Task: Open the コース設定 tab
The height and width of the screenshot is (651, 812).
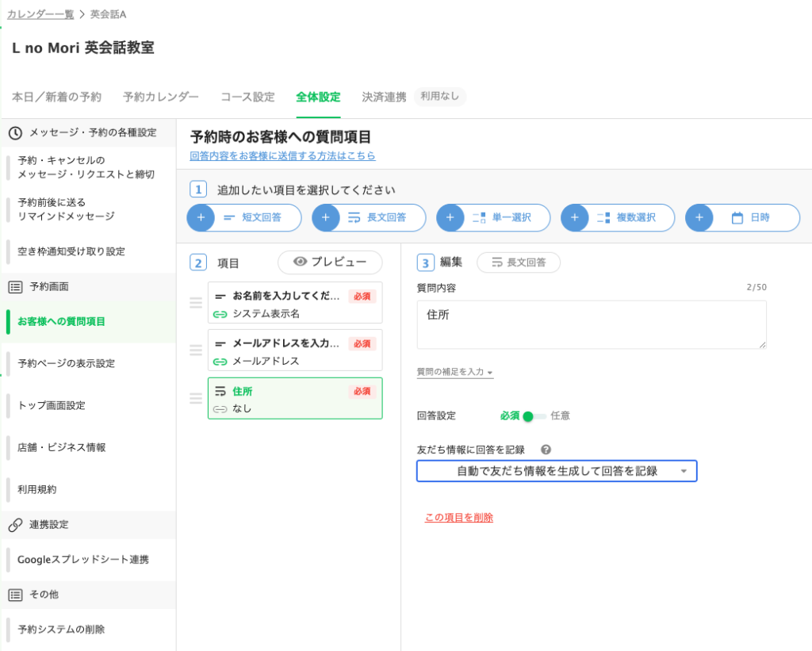Action: coord(247,97)
